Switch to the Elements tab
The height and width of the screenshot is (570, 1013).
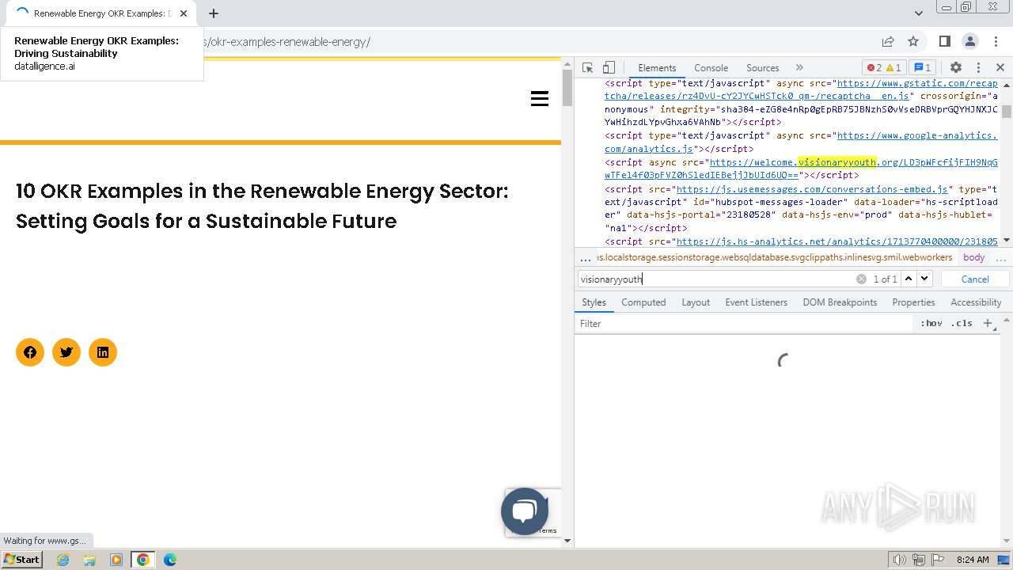click(x=657, y=68)
